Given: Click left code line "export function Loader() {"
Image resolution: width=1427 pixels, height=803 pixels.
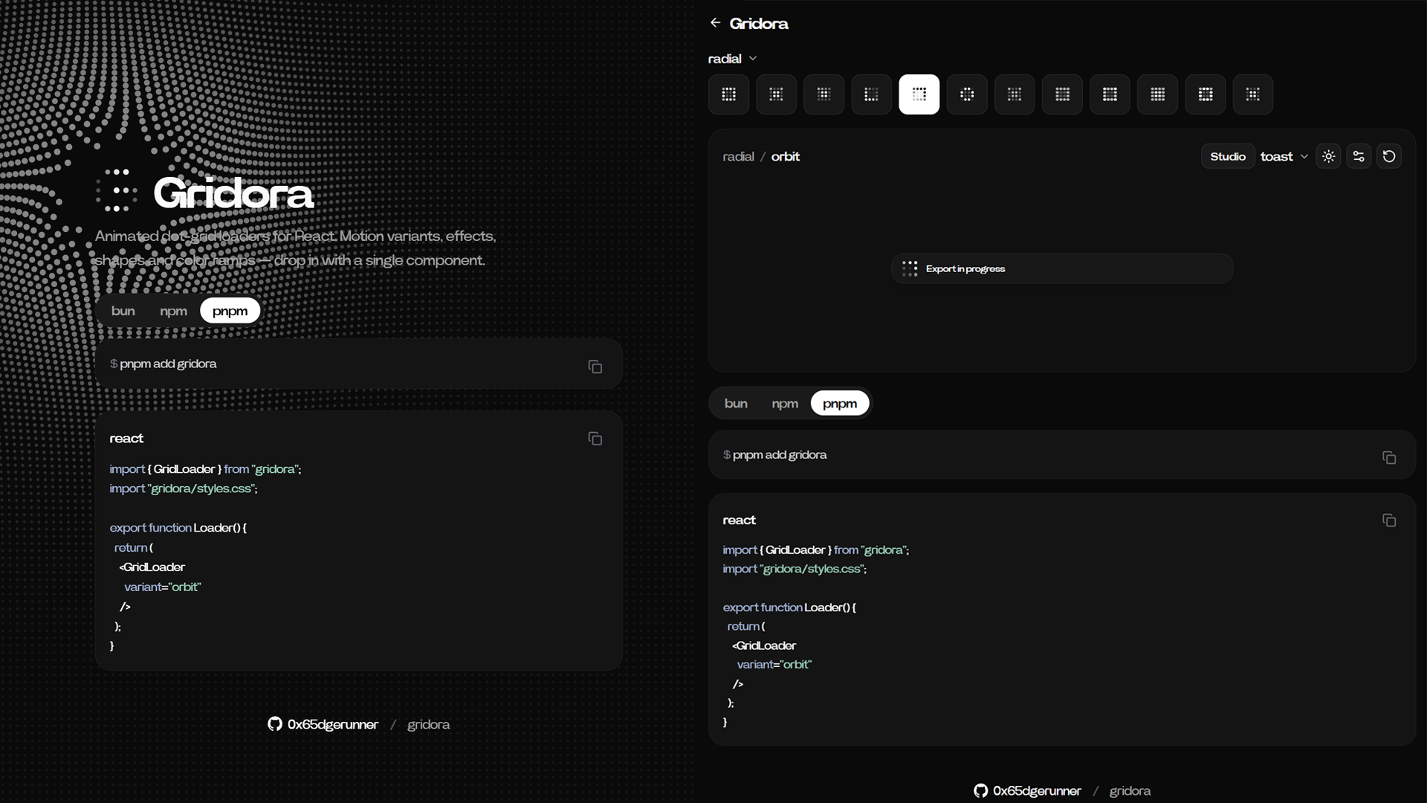Looking at the screenshot, I should point(178,527).
